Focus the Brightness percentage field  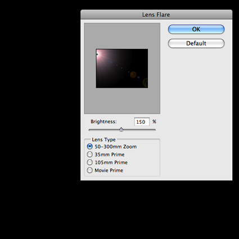tap(142, 122)
